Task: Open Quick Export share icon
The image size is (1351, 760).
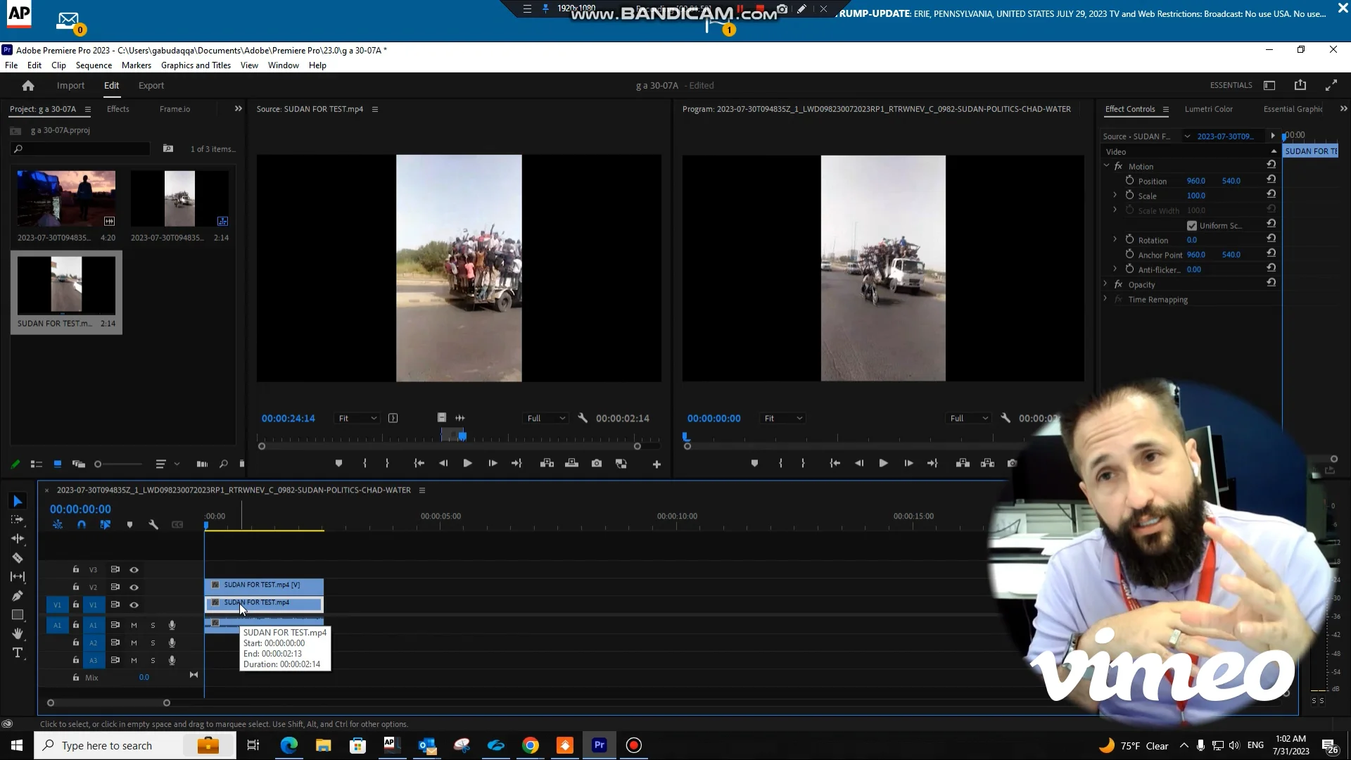Action: point(1300,85)
